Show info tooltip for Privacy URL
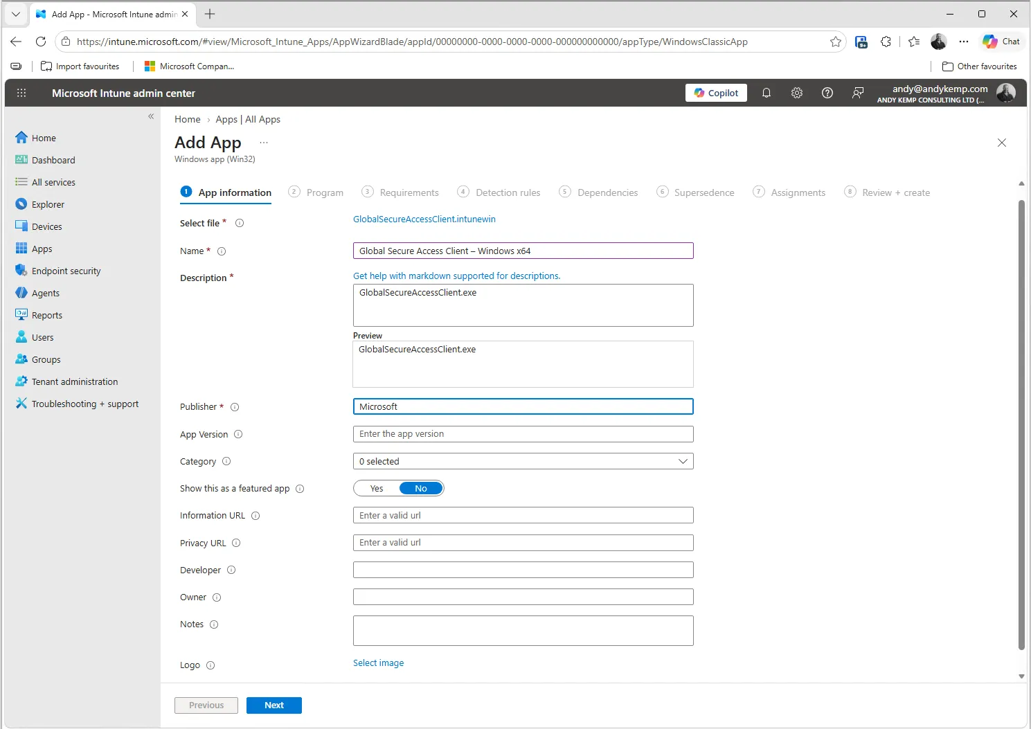This screenshot has height=729, width=1031. [x=236, y=543]
